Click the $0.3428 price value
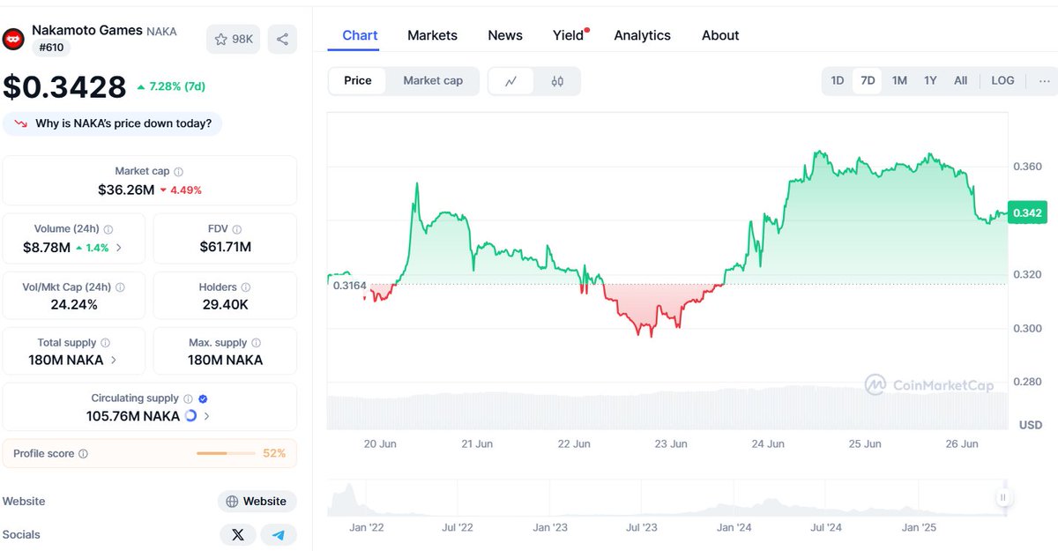This screenshot has width=1058, height=551. 65,87
